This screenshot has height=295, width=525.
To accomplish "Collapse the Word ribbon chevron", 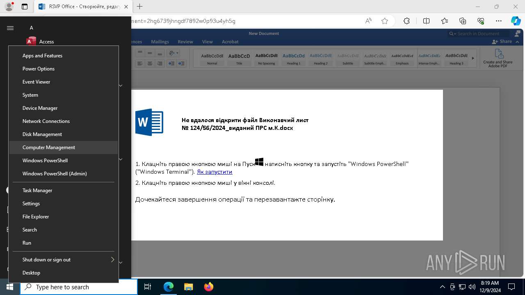I will pos(518,42).
